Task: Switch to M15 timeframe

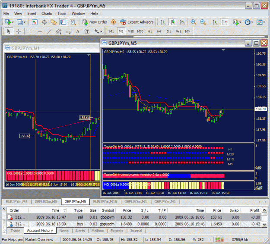Action: (130, 31)
